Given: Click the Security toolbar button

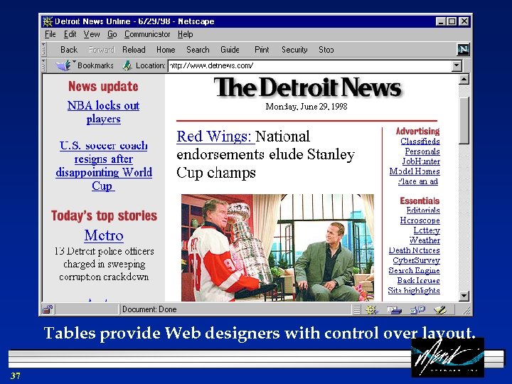Looking at the screenshot, I should coord(294,50).
